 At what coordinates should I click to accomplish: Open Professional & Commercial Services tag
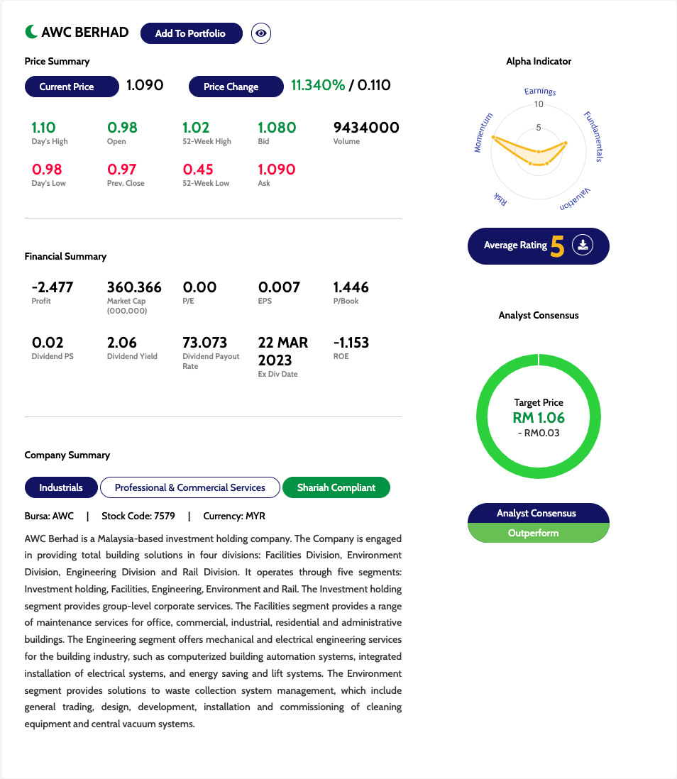(x=190, y=487)
